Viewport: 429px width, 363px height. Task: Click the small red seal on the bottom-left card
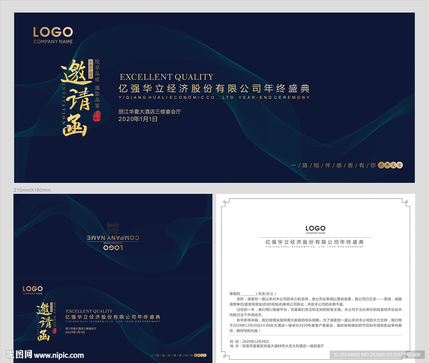point(54,331)
